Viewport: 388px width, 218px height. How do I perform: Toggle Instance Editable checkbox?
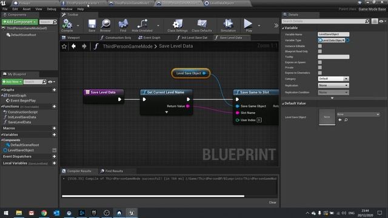(x=320, y=46)
